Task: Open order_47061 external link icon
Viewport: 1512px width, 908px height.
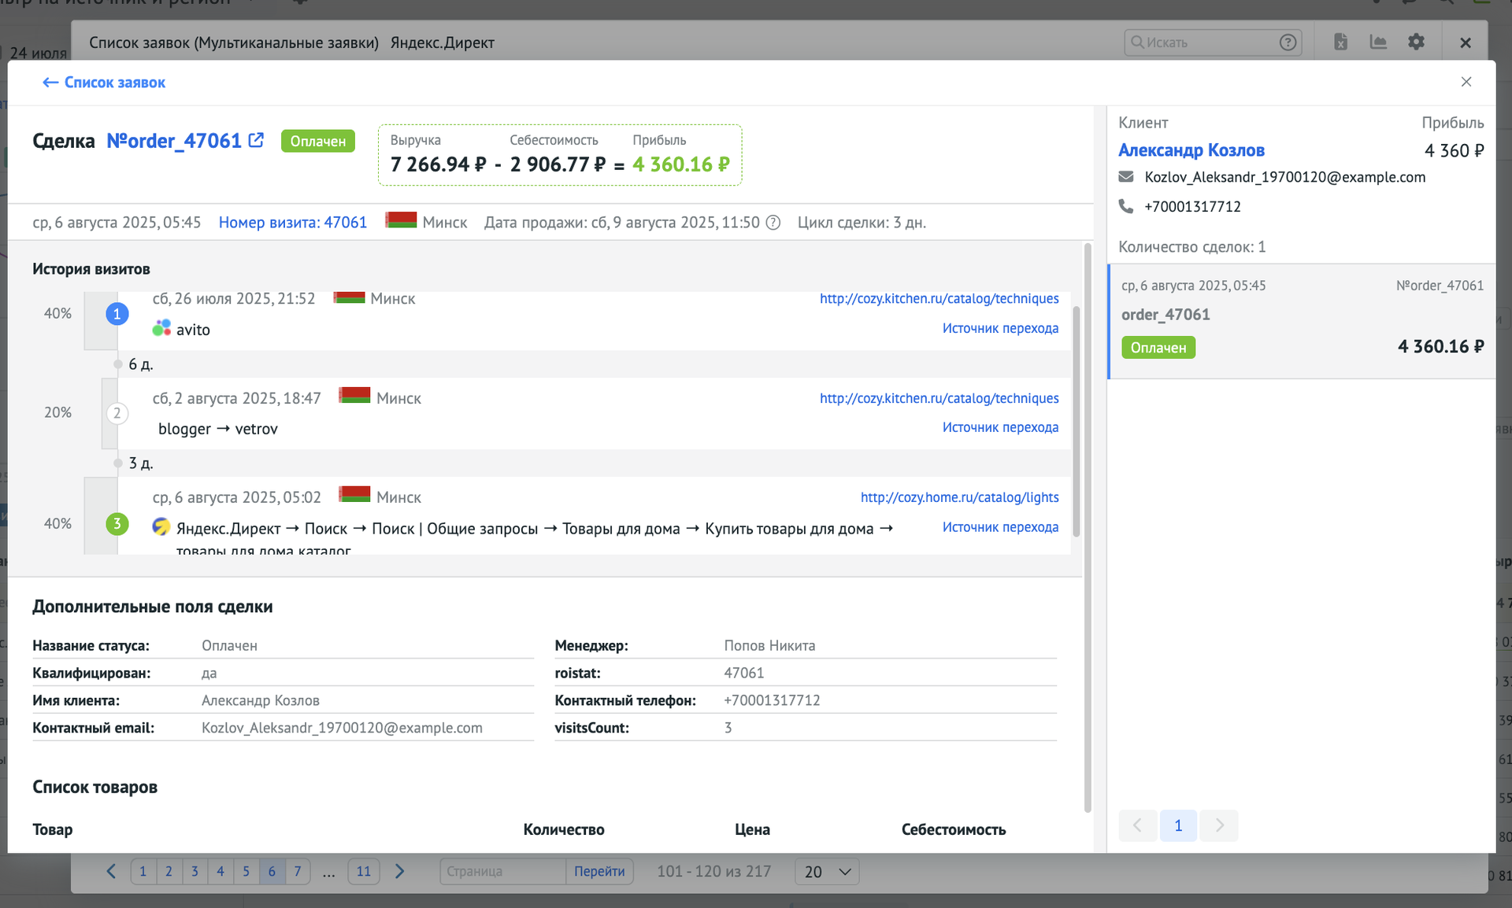Action: [x=256, y=140]
